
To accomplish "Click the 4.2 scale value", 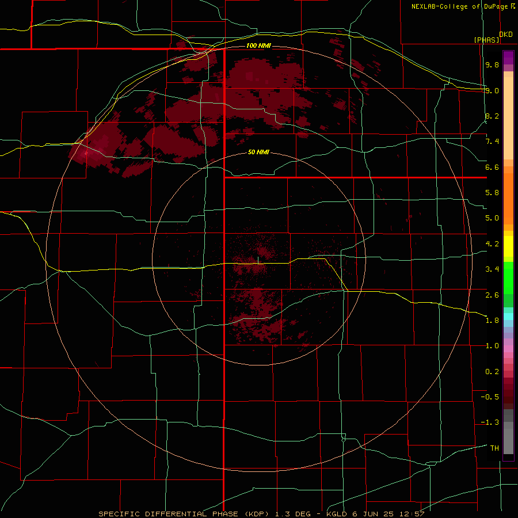I will pyautogui.click(x=492, y=244).
